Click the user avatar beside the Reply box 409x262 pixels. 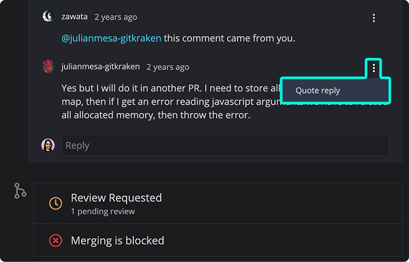pyautogui.click(x=48, y=145)
